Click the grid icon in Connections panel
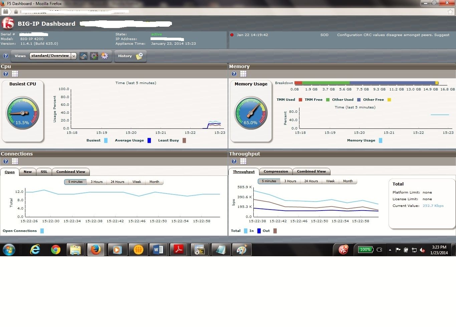This screenshot has width=456, height=327. [x=15, y=161]
